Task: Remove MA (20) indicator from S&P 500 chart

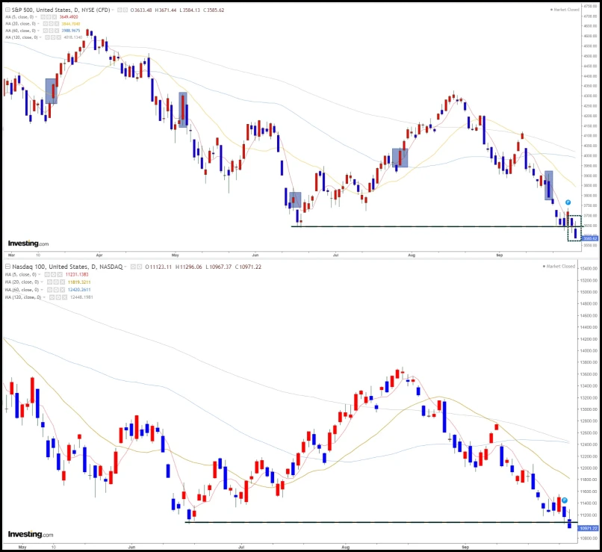Action: pyautogui.click(x=57, y=24)
